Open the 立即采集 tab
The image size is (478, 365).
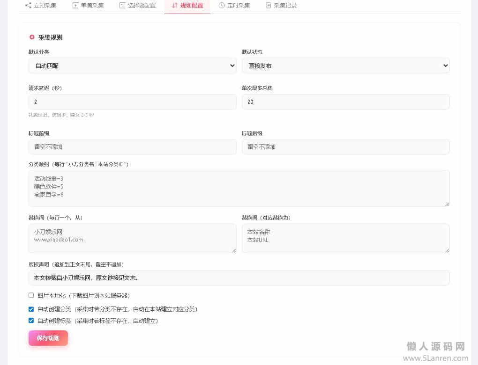click(41, 6)
